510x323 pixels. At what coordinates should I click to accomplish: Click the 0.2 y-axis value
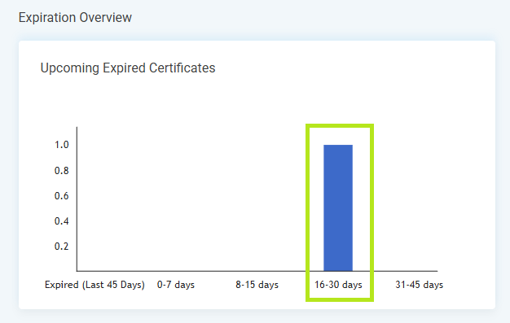(x=61, y=247)
